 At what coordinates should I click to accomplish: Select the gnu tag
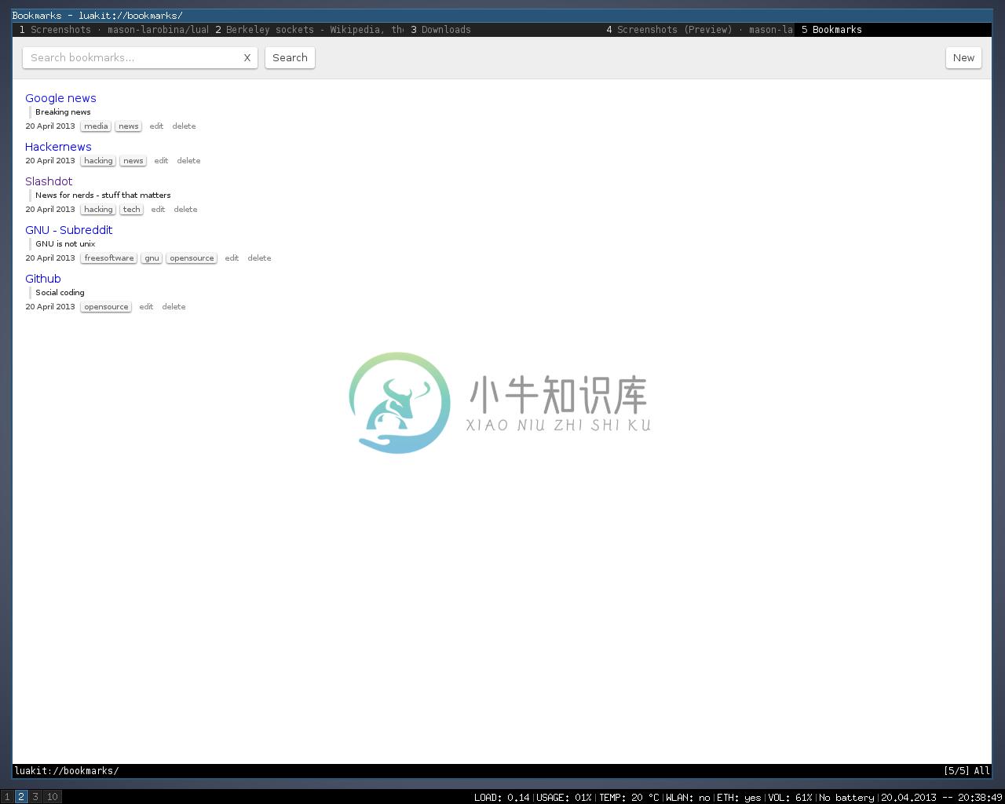(x=152, y=258)
